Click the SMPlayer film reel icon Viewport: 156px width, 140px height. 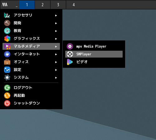pyautogui.click(x=70, y=54)
